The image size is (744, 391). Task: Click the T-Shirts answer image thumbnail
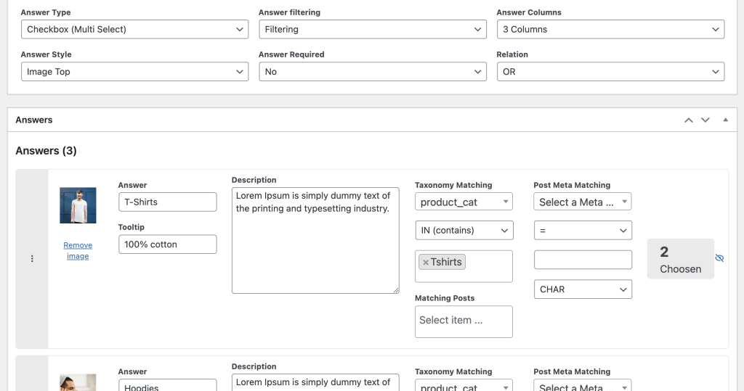[x=78, y=205]
